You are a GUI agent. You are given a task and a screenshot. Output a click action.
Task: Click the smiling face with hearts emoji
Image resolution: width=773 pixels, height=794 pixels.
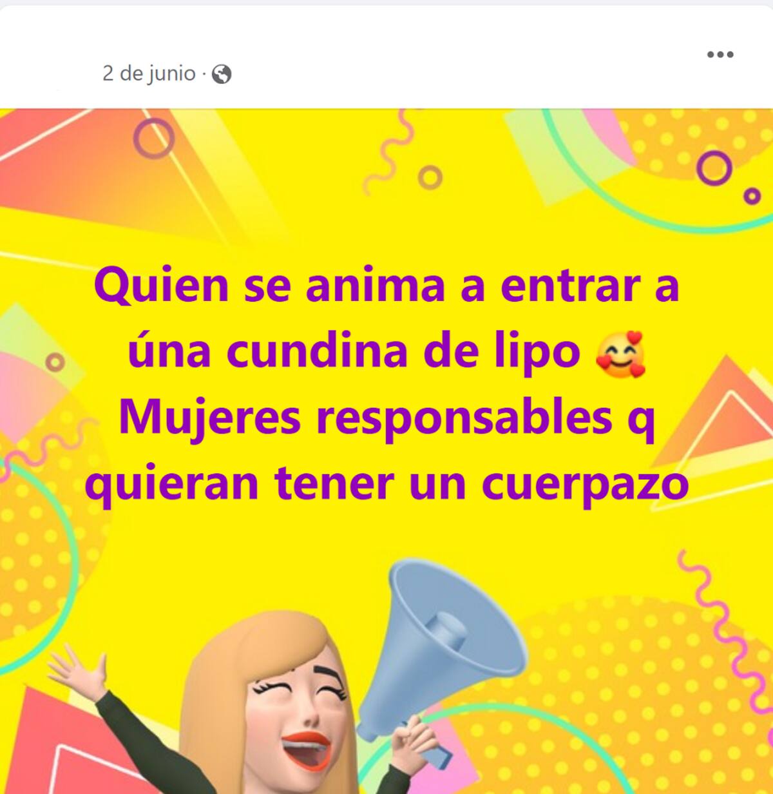click(x=620, y=354)
